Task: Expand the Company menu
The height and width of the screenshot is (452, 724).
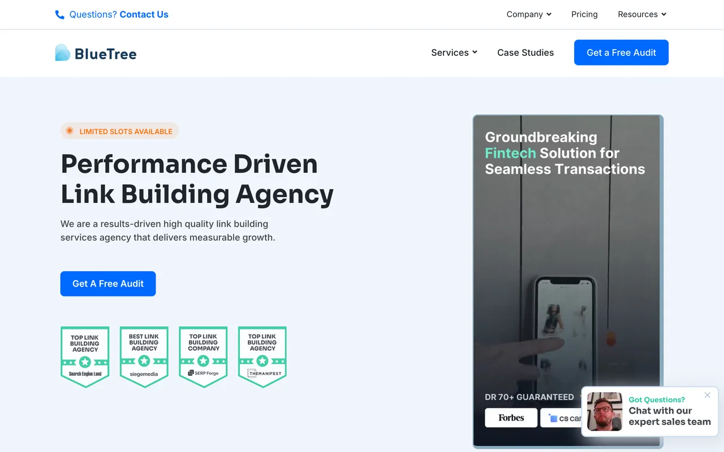Action: click(529, 15)
